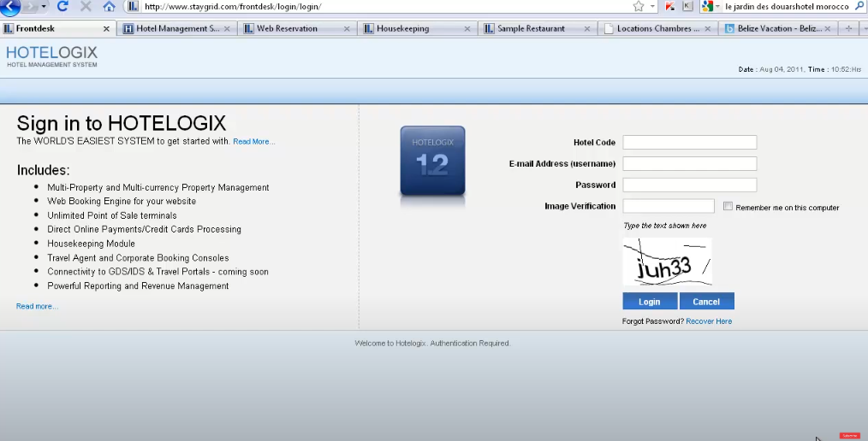The height and width of the screenshot is (441, 868).
Task: Click "Powerful Reporting and Revenue Management" text
Action: tap(138, 286)
